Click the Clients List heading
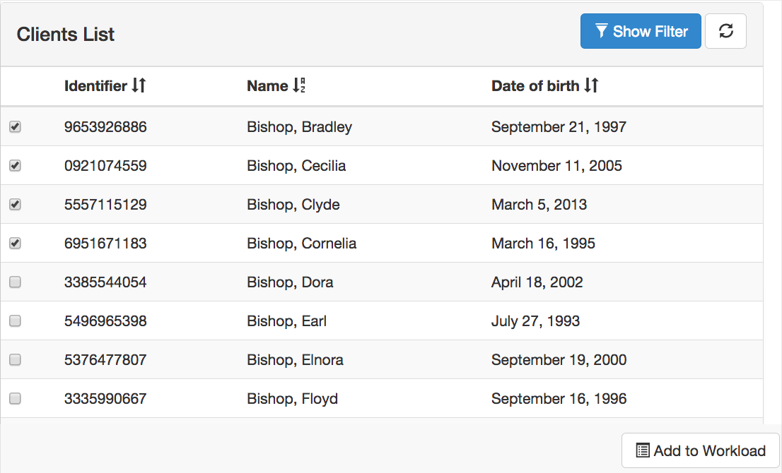This screenshot has width=782, height=473. click(65, 35)
